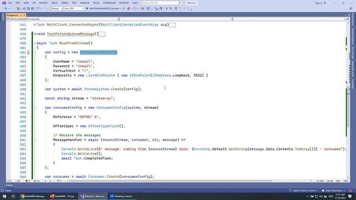Screen dimensions: 356x200
Task: Open the middle type navigation dropdown
Action: tap(176, 19)
